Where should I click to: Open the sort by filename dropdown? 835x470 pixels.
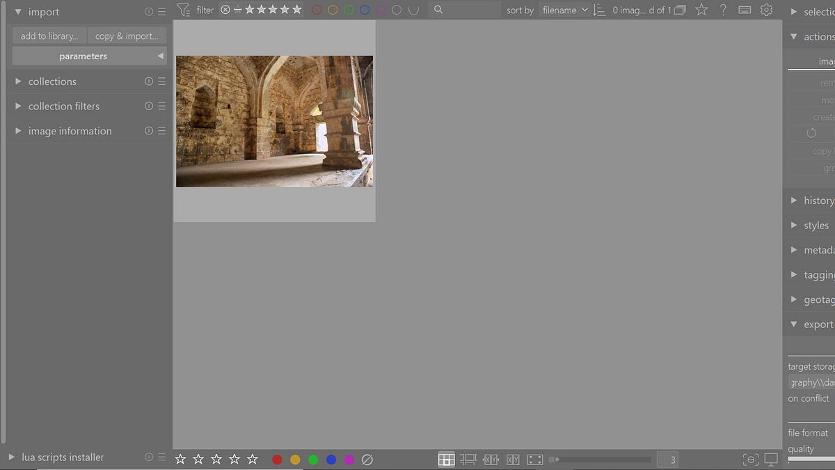pyautogui.click(x=564, y=10)
